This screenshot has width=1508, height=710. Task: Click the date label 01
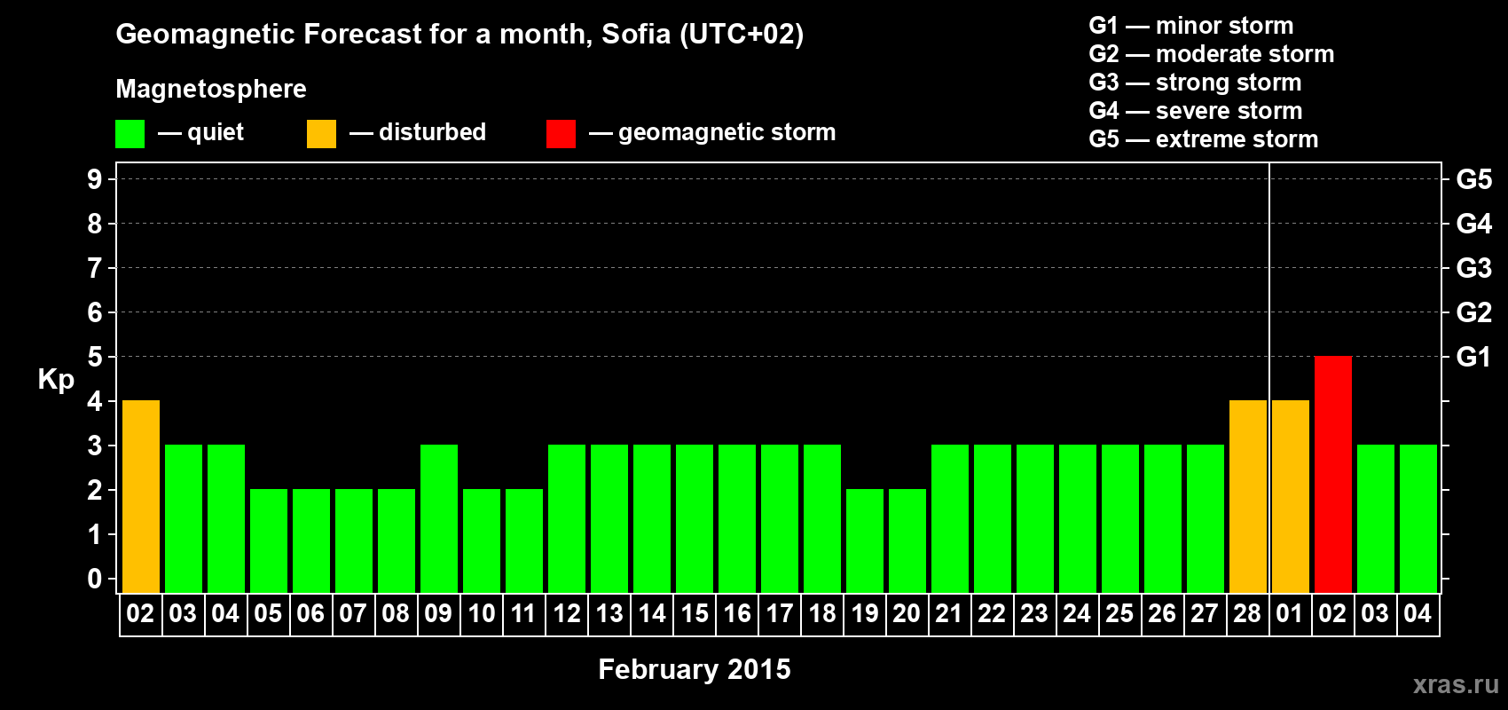1290,614
